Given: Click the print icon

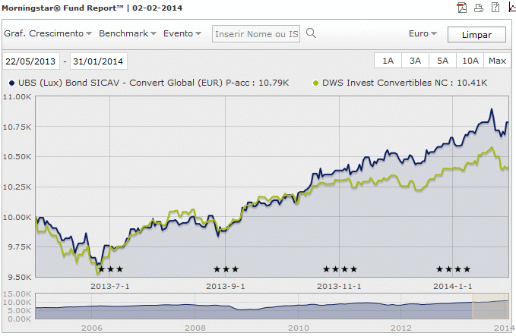Looking at the screenshot, I should click(x=479, y=8).
